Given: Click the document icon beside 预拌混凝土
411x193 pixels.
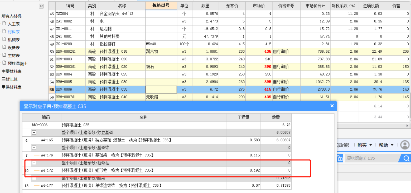Looking at the screenshot, I should pyautogui.click(x=4, y=63).
